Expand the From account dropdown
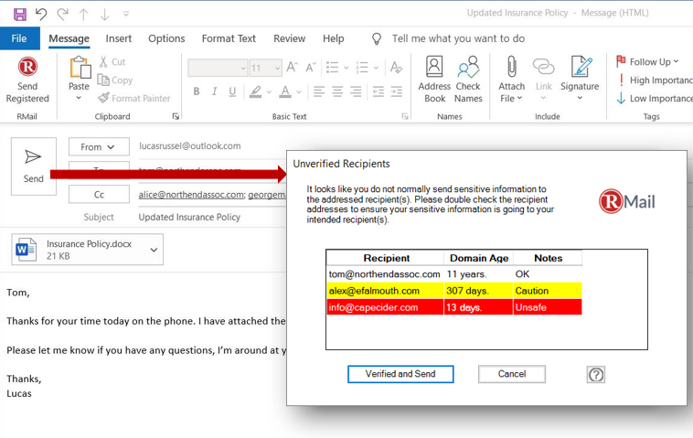 (x=98, y=146)
